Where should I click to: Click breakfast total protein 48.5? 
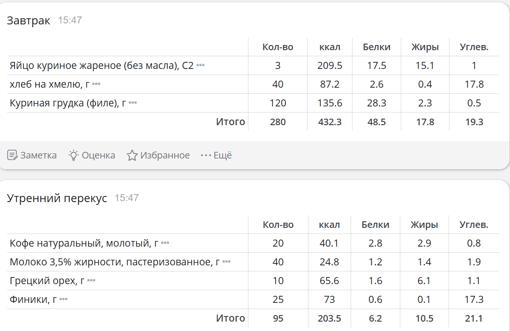377,122
